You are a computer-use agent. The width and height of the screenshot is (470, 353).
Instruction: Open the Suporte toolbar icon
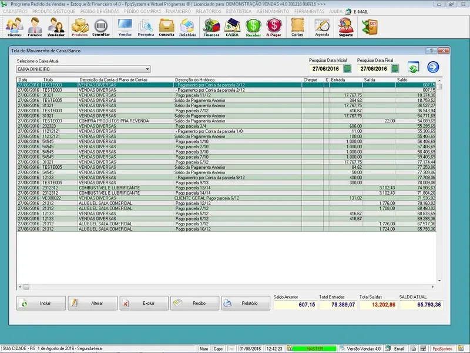tap(346, 26)
